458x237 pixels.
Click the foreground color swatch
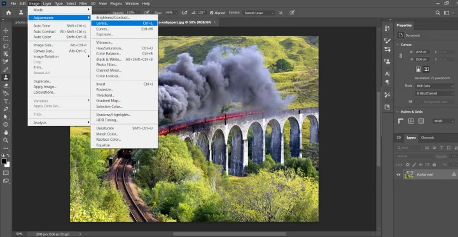click(x=4, y=162)
